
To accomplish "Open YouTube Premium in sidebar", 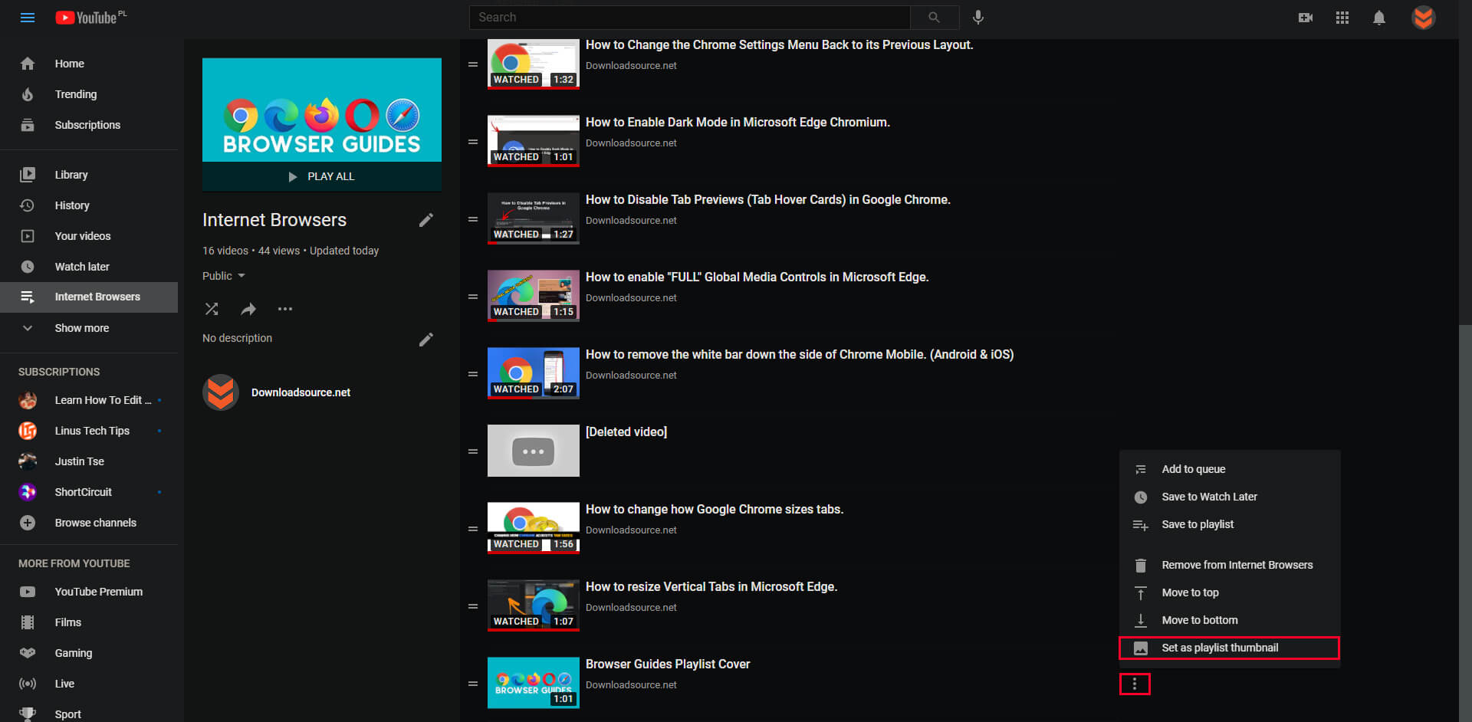I will click(89, 592).
